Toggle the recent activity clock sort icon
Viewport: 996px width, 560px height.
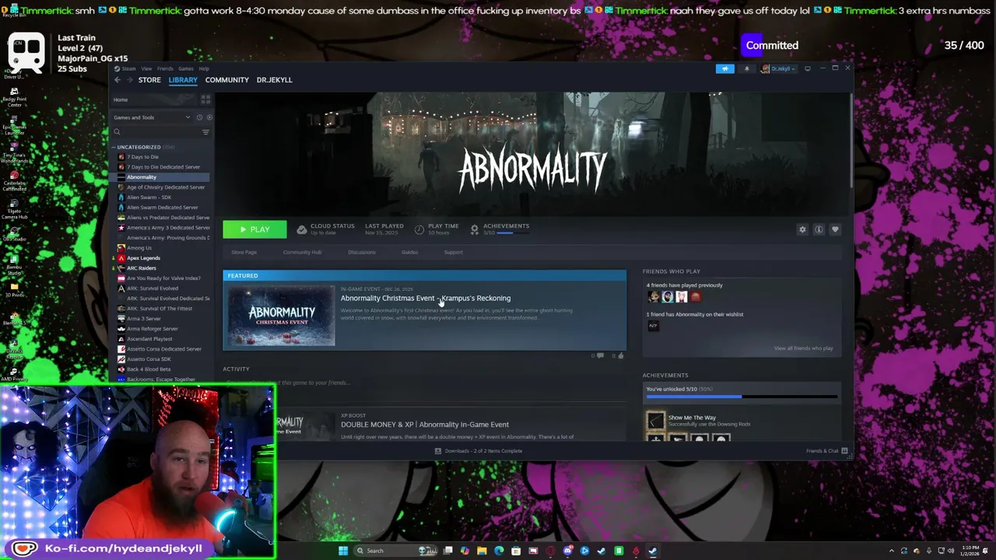coord(199,117)
